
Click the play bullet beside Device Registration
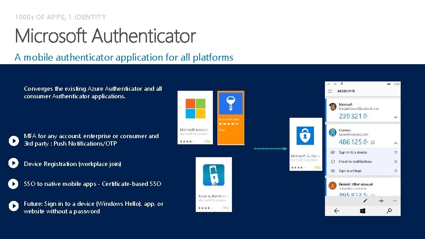[14, 163]
